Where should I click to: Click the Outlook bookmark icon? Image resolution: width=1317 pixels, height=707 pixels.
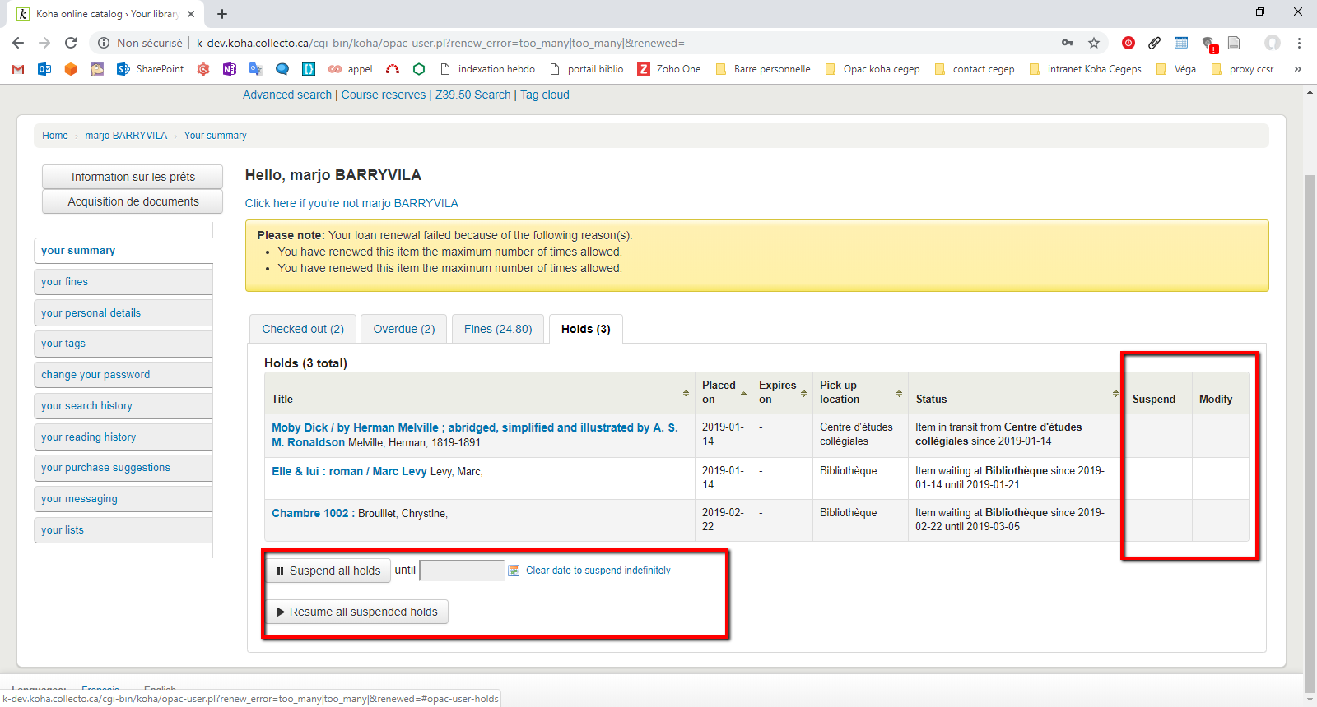coord(44,69)
